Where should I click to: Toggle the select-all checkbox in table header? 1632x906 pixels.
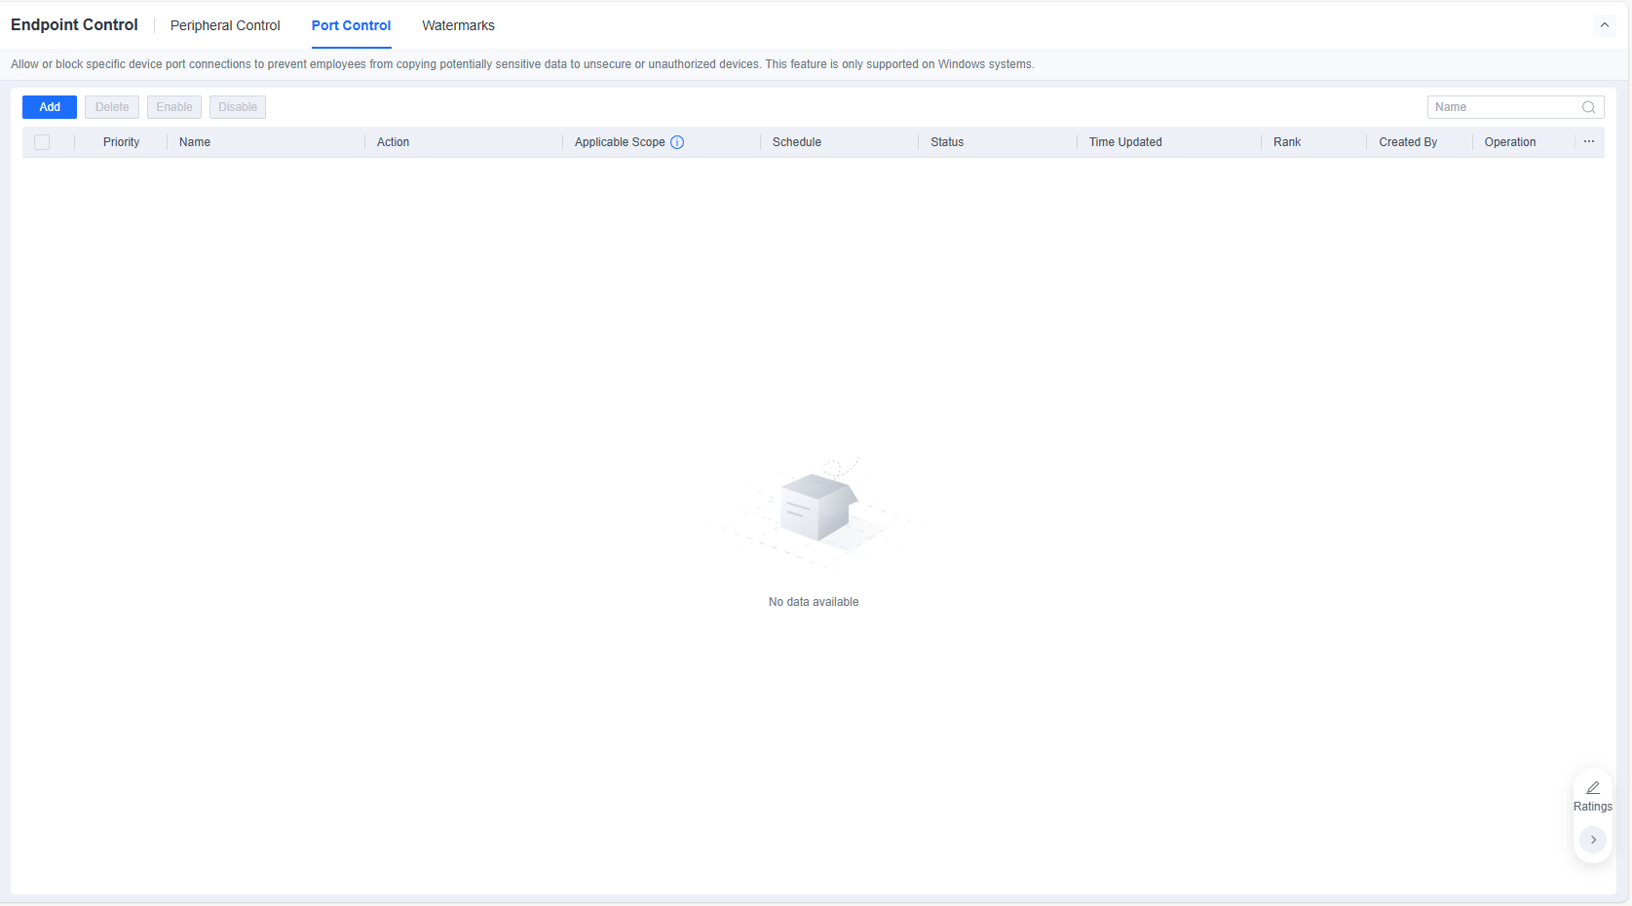click(42, 142)
